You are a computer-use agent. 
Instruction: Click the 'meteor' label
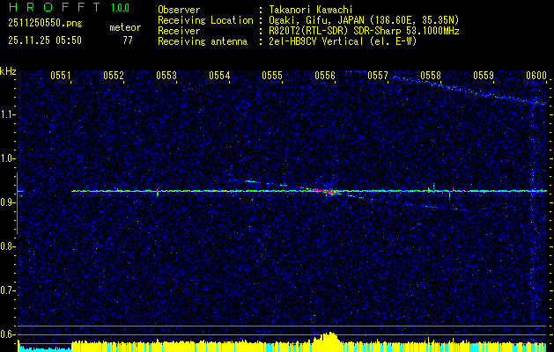(125, 27)
